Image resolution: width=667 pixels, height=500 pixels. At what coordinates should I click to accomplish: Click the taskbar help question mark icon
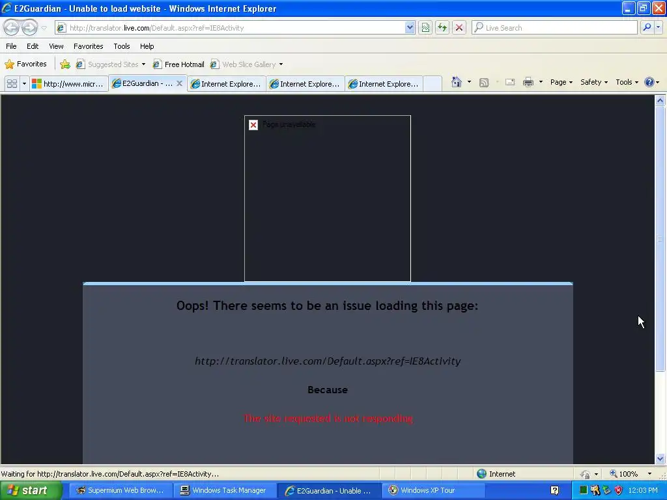tap(555, 491)
